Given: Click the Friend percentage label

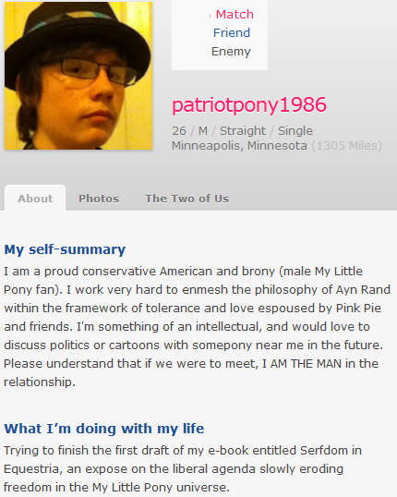Looking at the screenshot, I should [232, 32].
